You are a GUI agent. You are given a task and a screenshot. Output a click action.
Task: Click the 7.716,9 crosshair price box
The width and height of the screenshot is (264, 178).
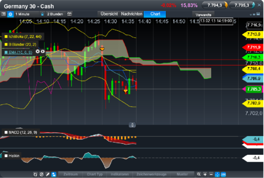[254, 25]
